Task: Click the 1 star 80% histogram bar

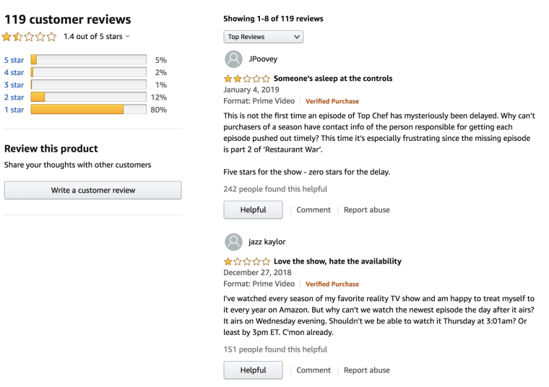Action: coord(89,110)
